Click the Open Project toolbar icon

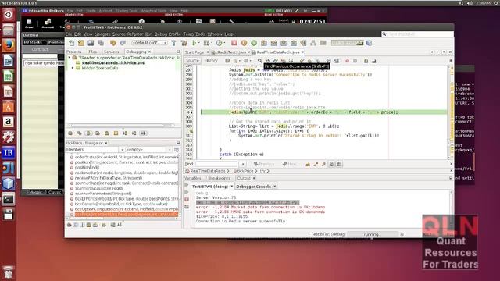pyautogui.click(x=91, y=43)
